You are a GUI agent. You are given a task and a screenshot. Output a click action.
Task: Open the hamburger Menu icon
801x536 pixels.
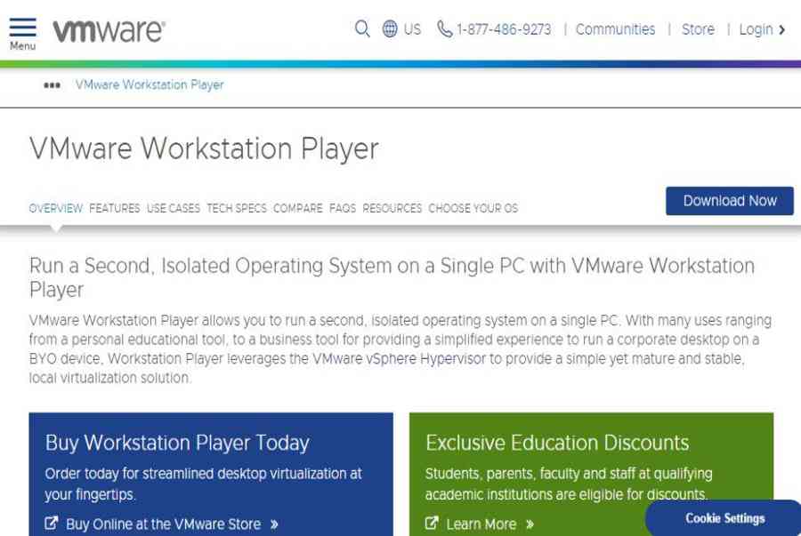pos(23,27)
